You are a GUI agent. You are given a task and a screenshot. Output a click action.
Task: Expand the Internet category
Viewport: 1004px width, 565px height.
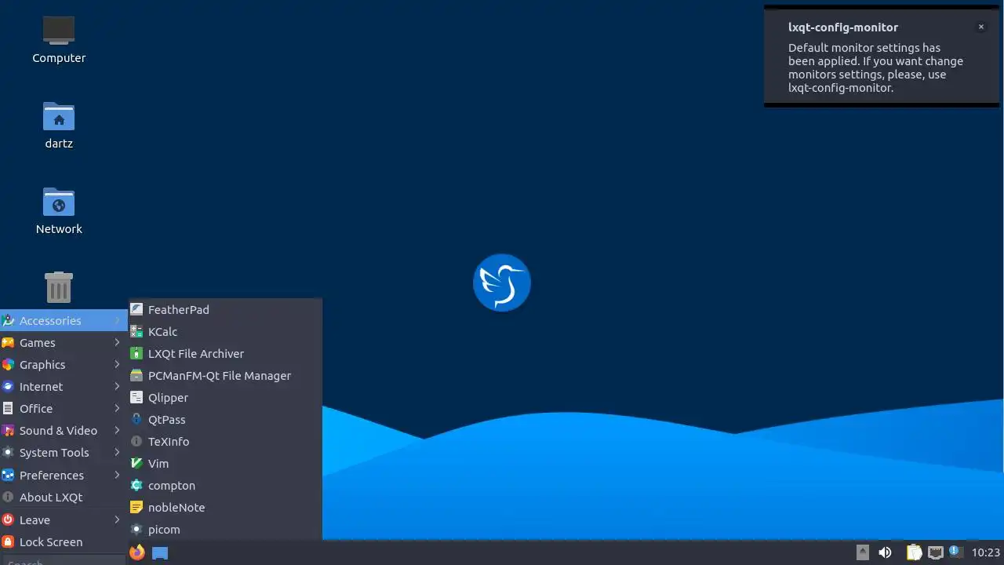point(63,386)
